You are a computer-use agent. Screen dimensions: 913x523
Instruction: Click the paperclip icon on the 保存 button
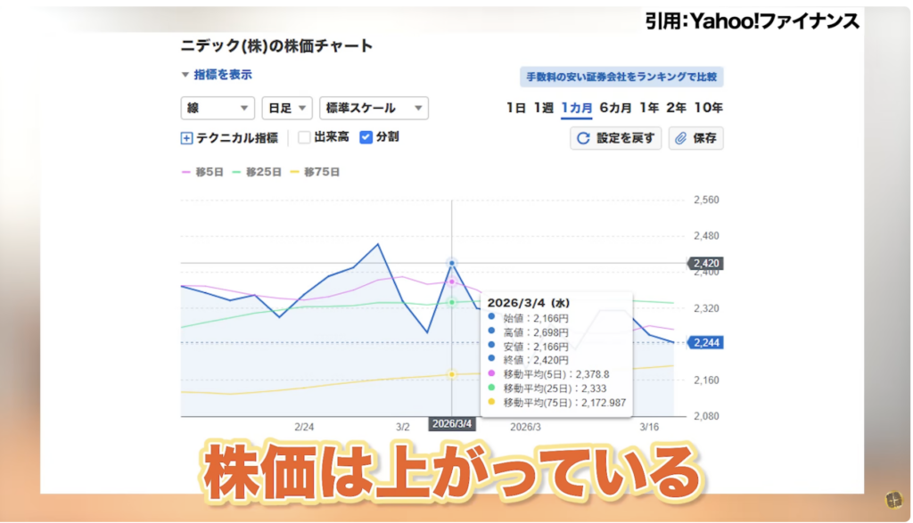tap(680, 137)
